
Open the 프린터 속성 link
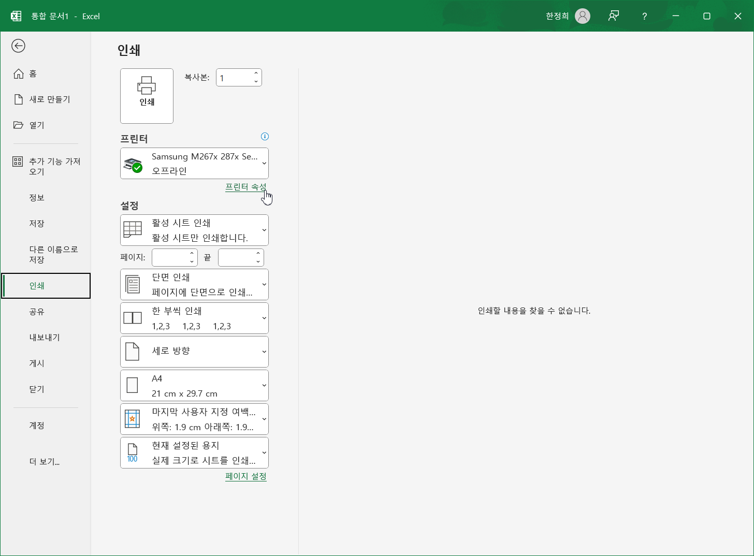[246, 187]
